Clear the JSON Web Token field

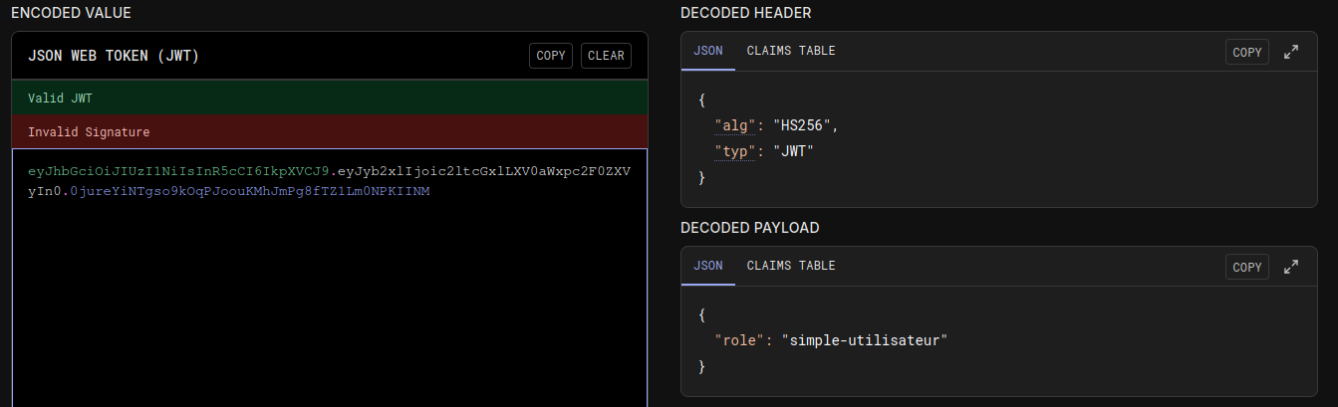[x=606, y=56]
